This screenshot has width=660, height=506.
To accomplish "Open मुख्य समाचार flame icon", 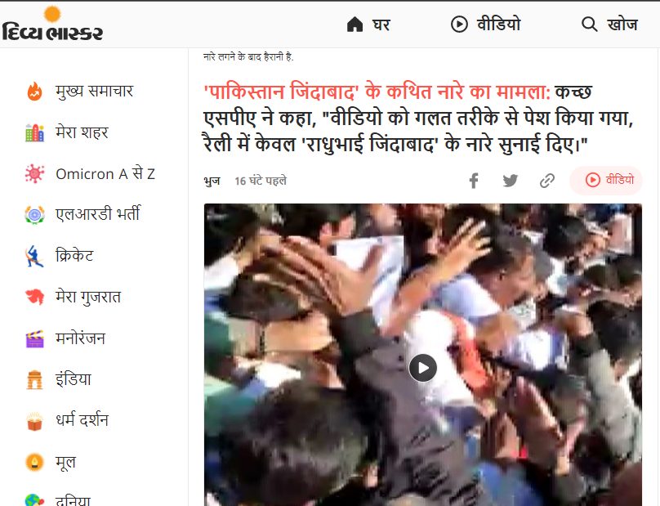I will (34, 92).
